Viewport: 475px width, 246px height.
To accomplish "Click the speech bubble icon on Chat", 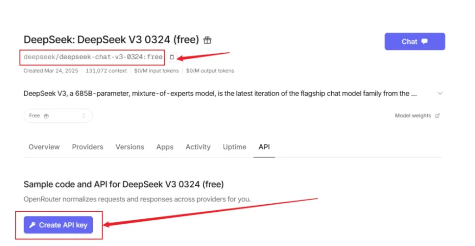I will (x=424, y=41).
